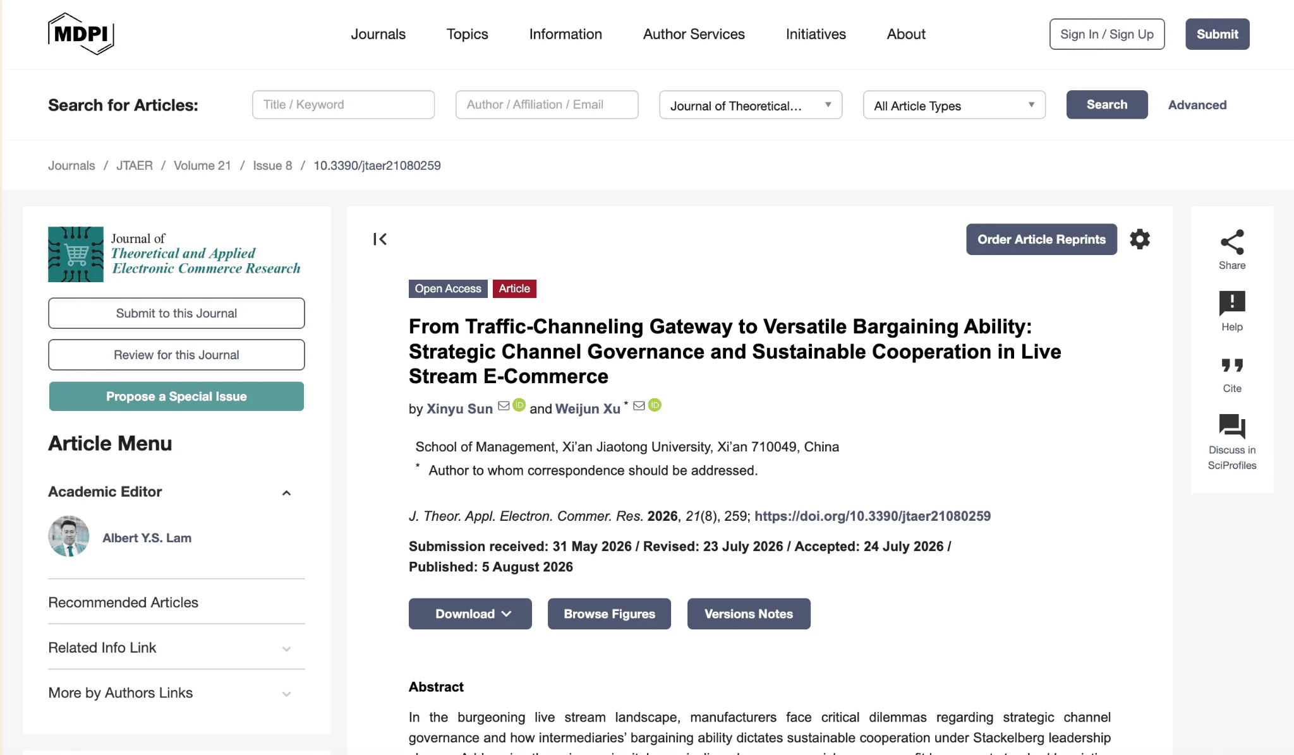The height and width of the screenshot is (755, 1294).
Task: Click Xinyu Sun's email envelope icon
Action: tap(504, 406)
